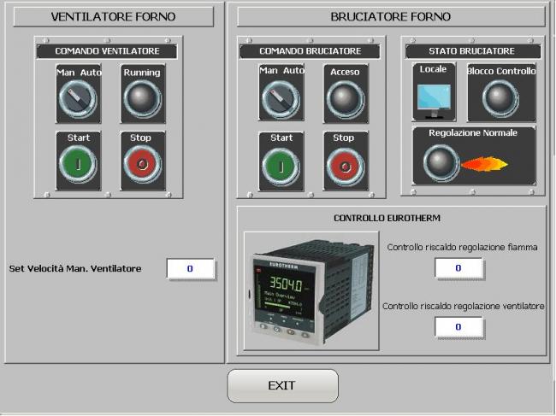This screenshot has height=416, width=556.
Task: Click the Locale monitor icon
Action: [x=434, y=101]
